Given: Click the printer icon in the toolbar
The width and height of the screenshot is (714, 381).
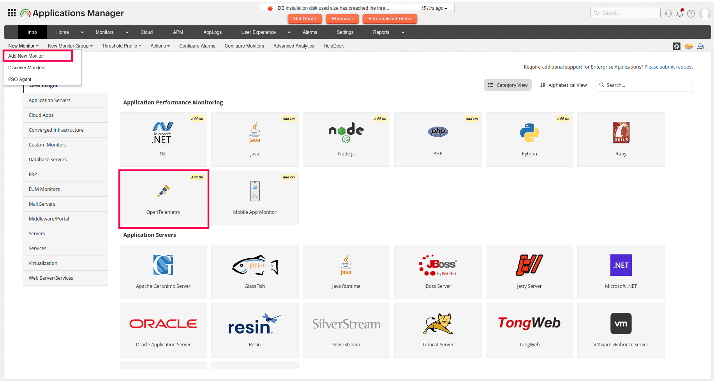Looking at the screenshot, I should pyautogui.click(x=700, y=47).
